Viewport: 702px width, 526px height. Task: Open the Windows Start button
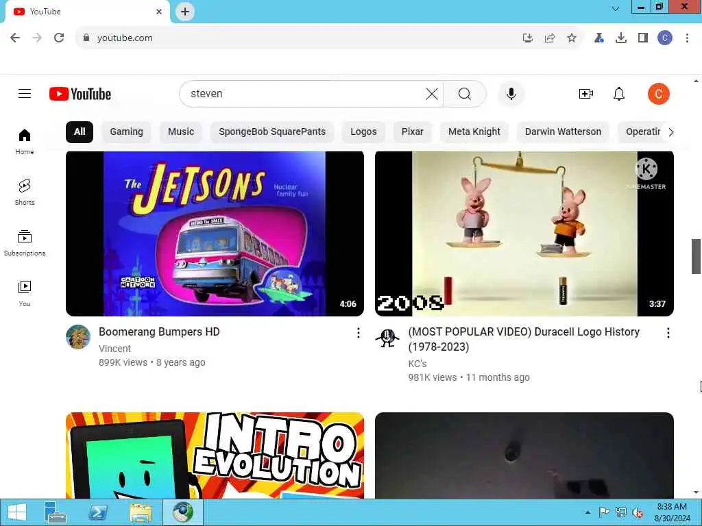(17, 512)
